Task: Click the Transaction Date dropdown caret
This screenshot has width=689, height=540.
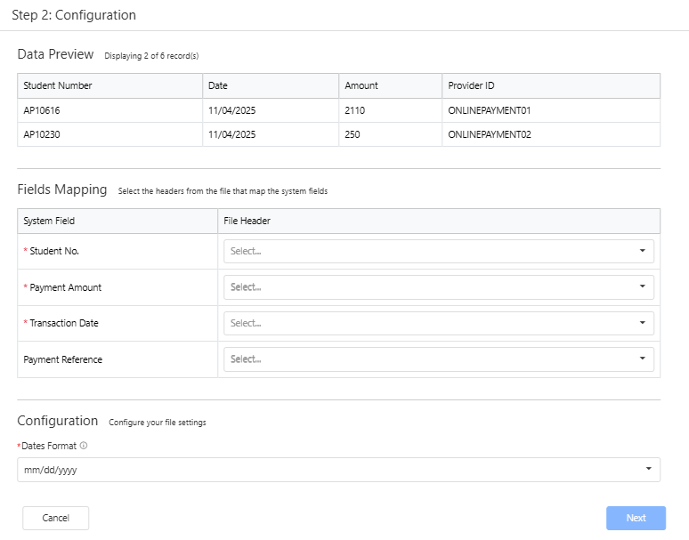Action: click(x=642, y=323)
